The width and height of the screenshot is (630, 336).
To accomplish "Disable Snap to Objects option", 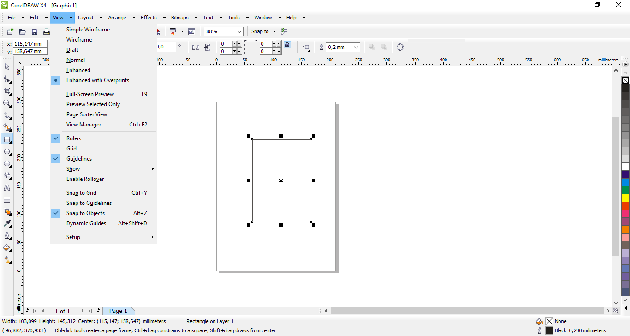I will pos(85,213).
